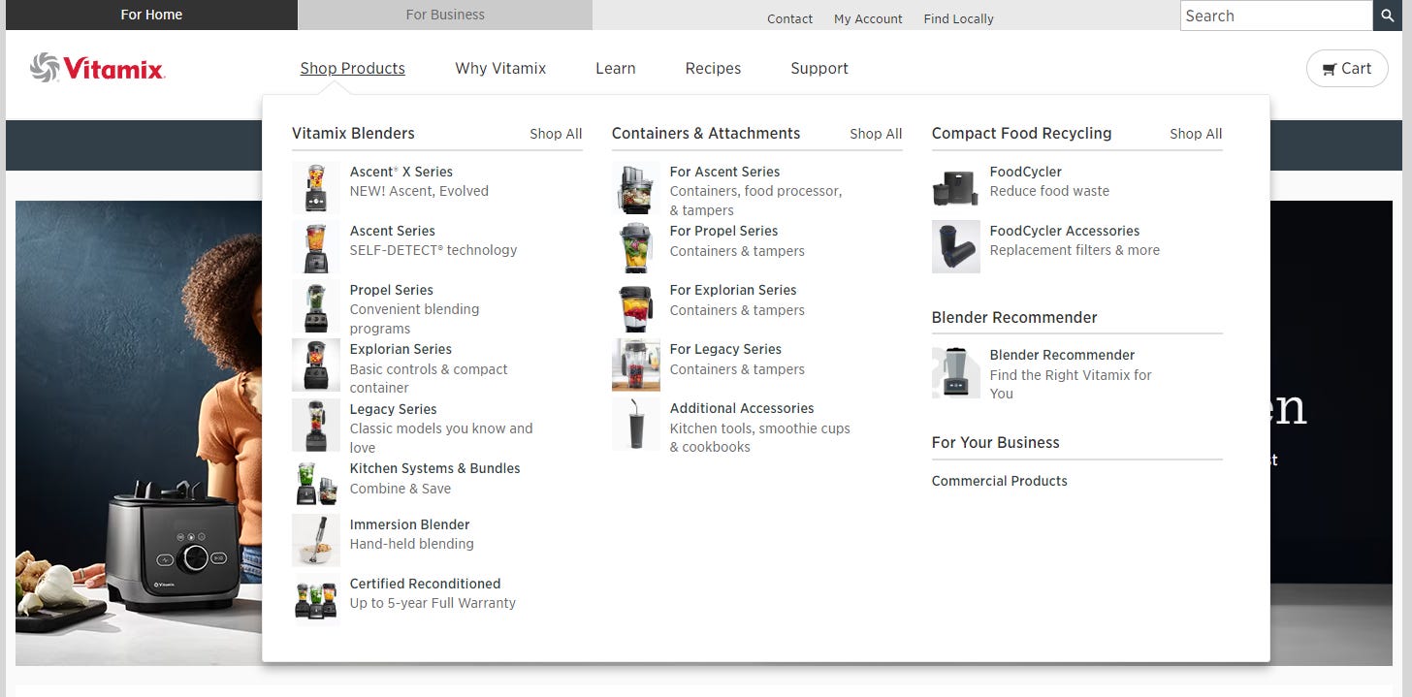The height and width of the screenshot is (697, 1412).
Task: Open the For Propel Series link
Action: pos(723,231)
